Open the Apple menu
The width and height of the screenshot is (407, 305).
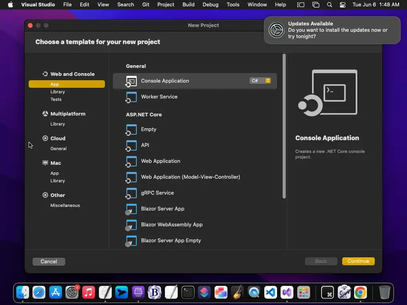coord(10,5)
